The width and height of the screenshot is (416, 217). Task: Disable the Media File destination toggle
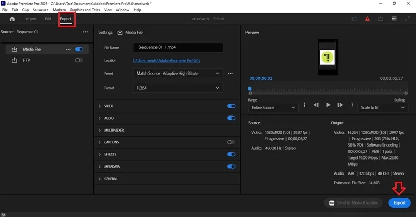79,49
